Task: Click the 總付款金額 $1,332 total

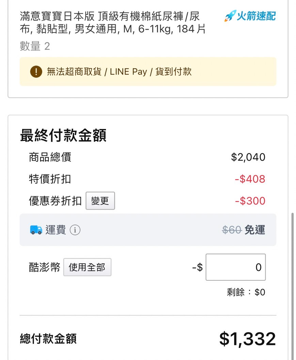Action: click(247, 339)
